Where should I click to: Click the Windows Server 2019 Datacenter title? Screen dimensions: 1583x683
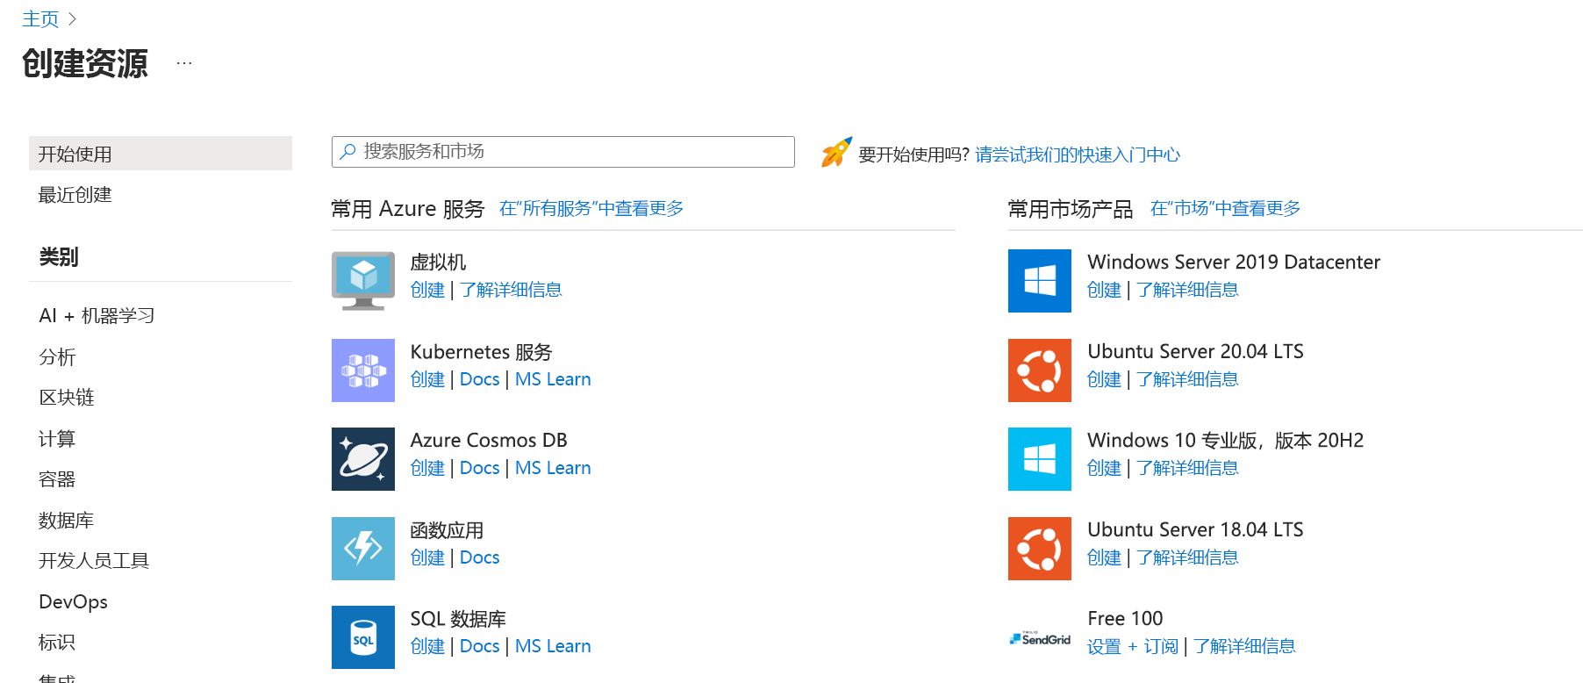(1234, 262)
